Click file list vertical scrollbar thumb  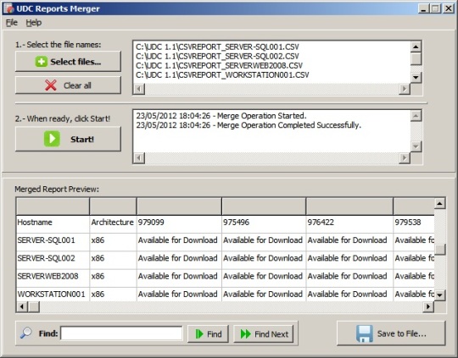416,58
